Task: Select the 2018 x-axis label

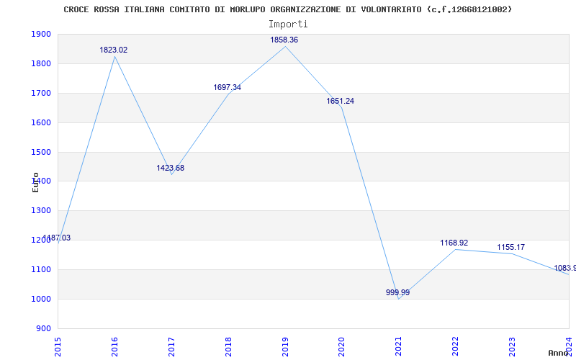Action: 228,347
